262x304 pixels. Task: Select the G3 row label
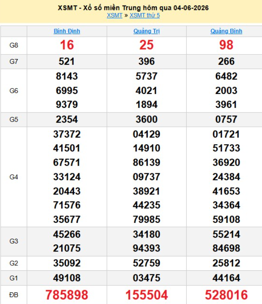[x=14, y=241]
